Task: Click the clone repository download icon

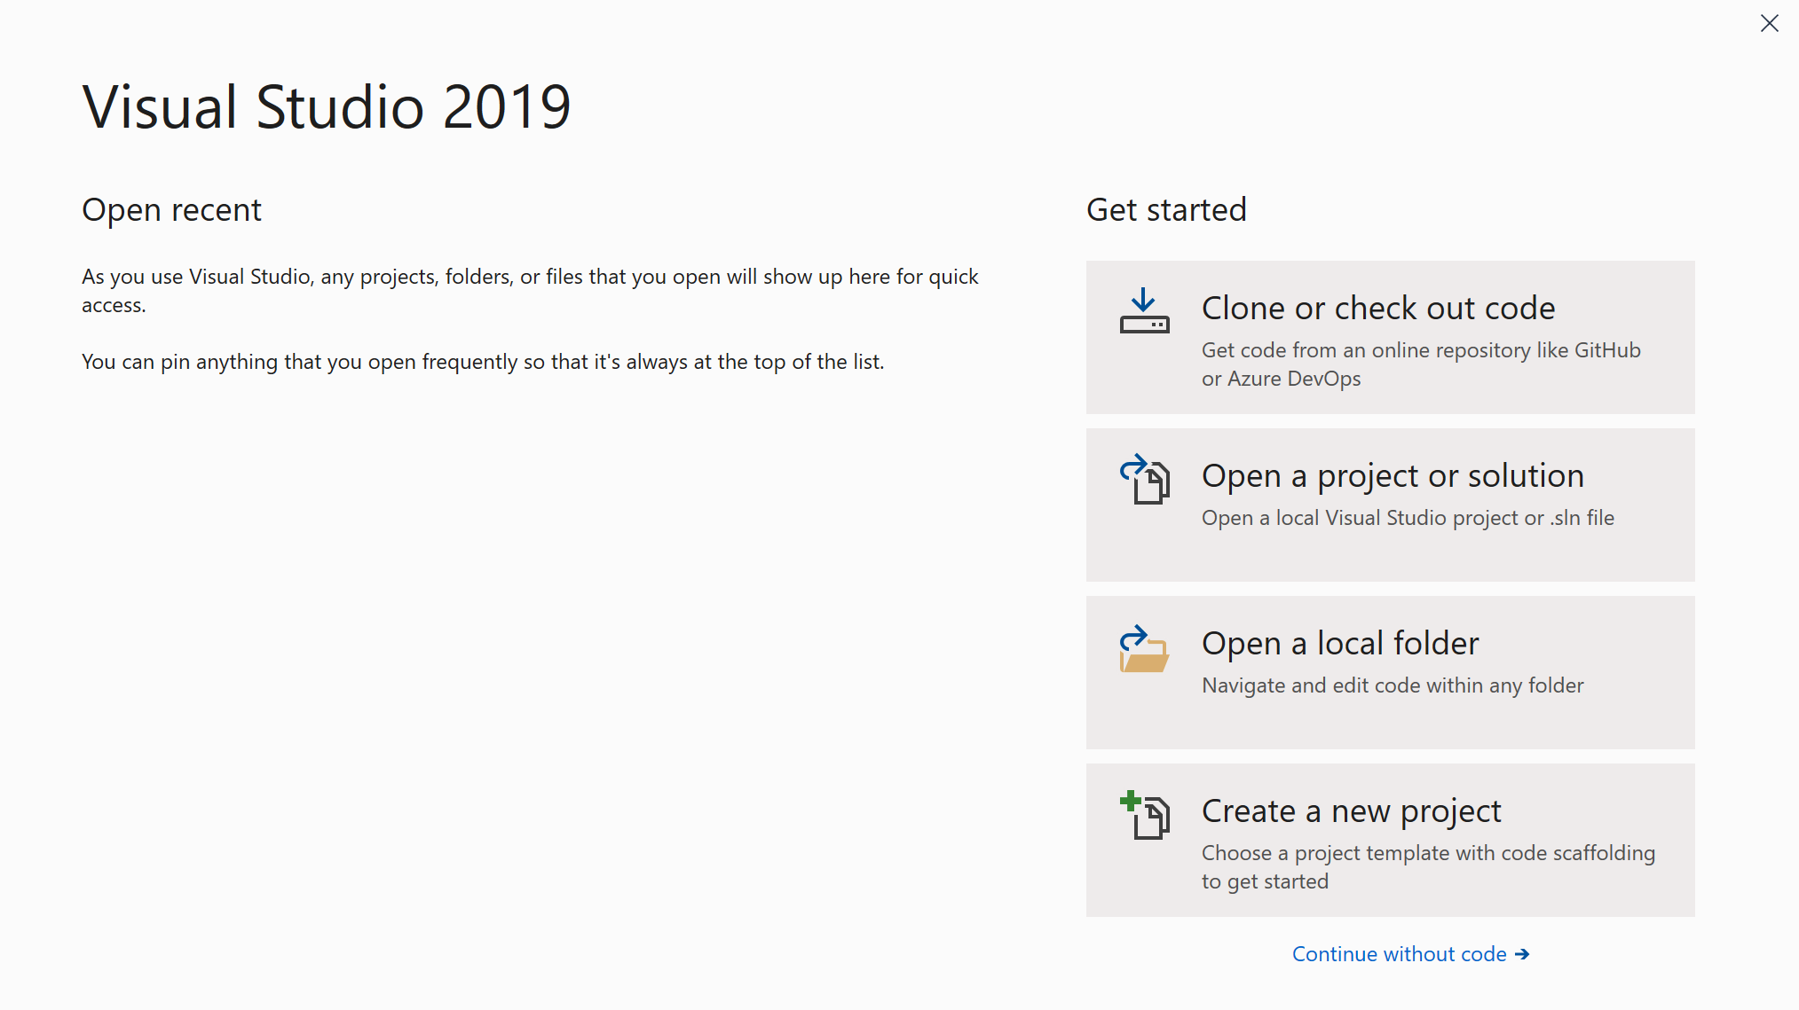Action: [x=1144, y=310]
